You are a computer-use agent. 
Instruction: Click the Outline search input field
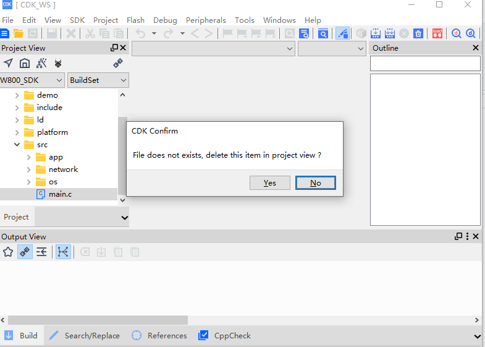[425, 64]
